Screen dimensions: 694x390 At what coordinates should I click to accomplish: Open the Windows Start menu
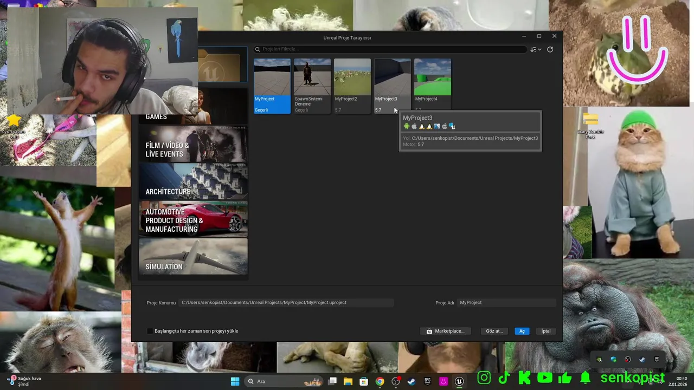(x=235, y=381)
